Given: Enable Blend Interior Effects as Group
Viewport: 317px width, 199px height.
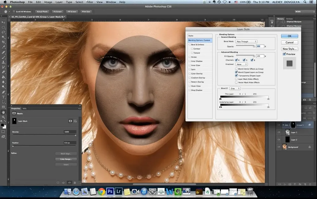Looking at the screenshot, I should pyautogui.click(x=236, y=69).
